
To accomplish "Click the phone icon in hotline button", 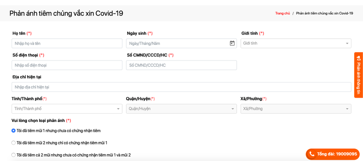I will (312, 154).
